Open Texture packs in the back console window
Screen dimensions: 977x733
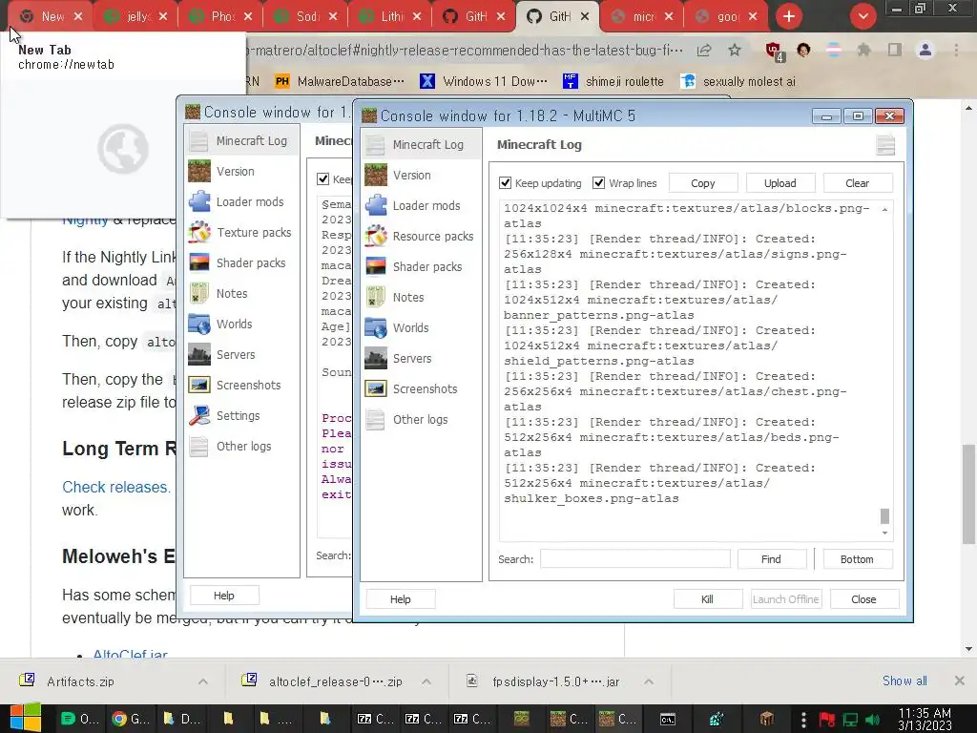241,233
